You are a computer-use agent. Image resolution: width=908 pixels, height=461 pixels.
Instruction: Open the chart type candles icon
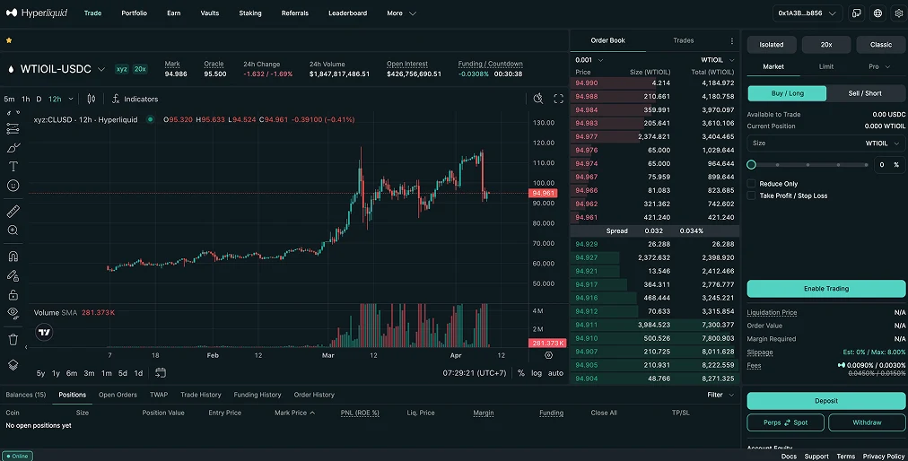[91, 99]
